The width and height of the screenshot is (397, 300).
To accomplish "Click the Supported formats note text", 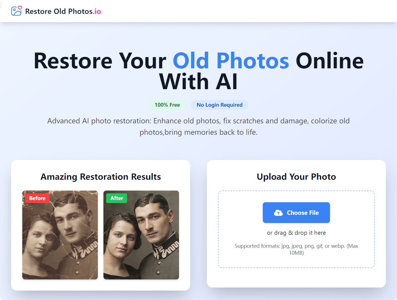I will [x=296, y=249].
